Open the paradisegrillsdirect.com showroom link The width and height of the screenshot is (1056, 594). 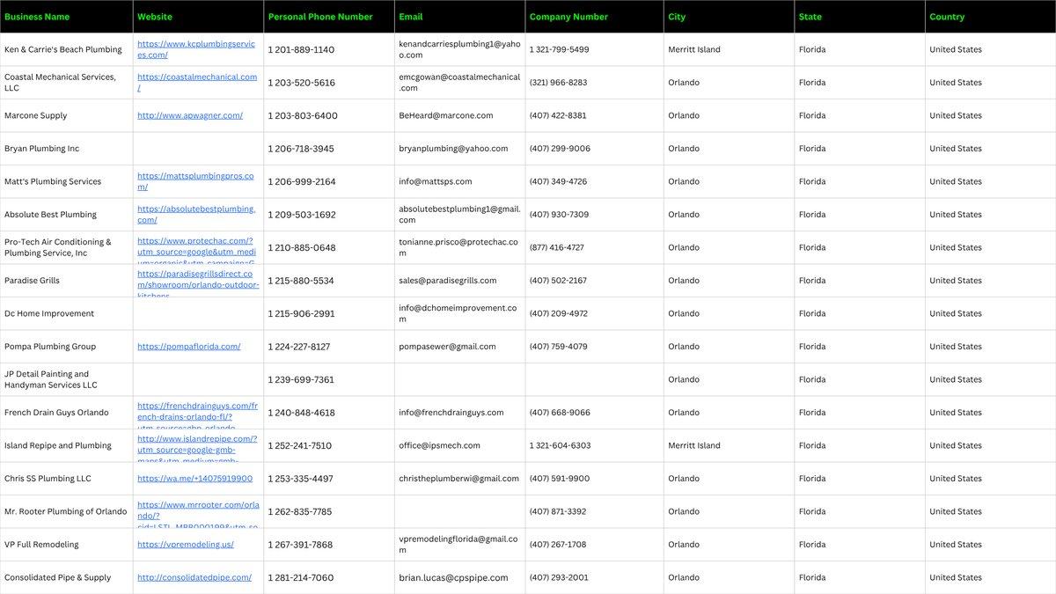198,283
